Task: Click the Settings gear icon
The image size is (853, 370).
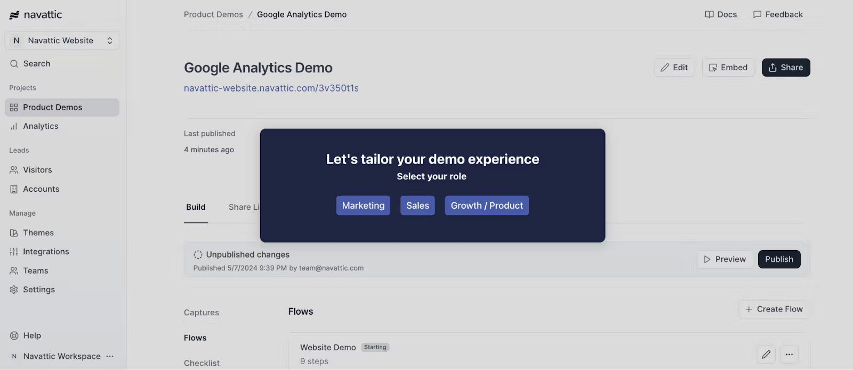Action: pyautogui.click(x=14, y=290)
